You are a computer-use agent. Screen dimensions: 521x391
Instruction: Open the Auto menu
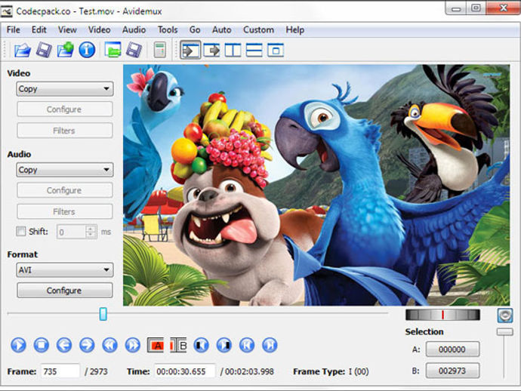222,30
